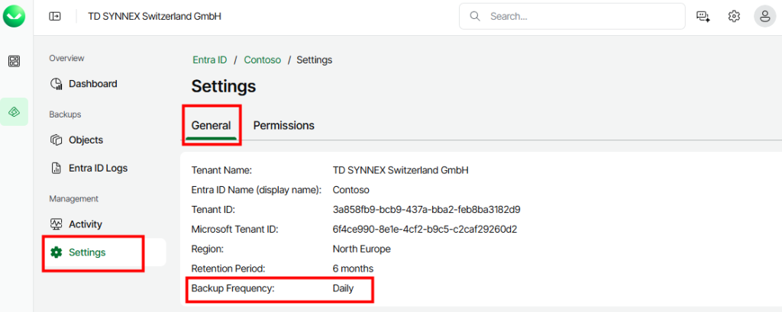Click the Activity monitor icon
Screen dimensions: 782x312
coord(56,224)
